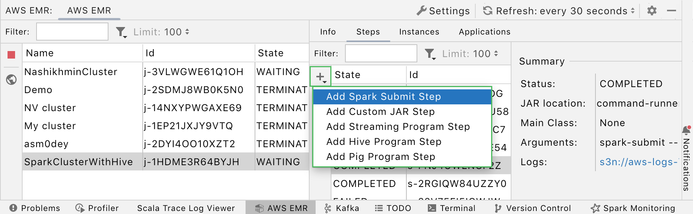Select the Demo cluster row
The width and height of the screenshot is (693, 214).
[x=166, y=90]
